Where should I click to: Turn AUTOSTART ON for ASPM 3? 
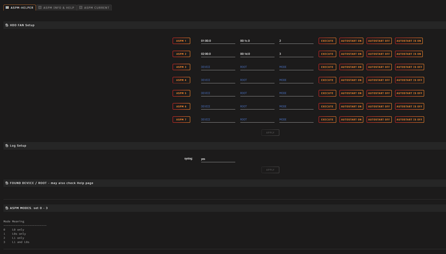pos(351,67)
